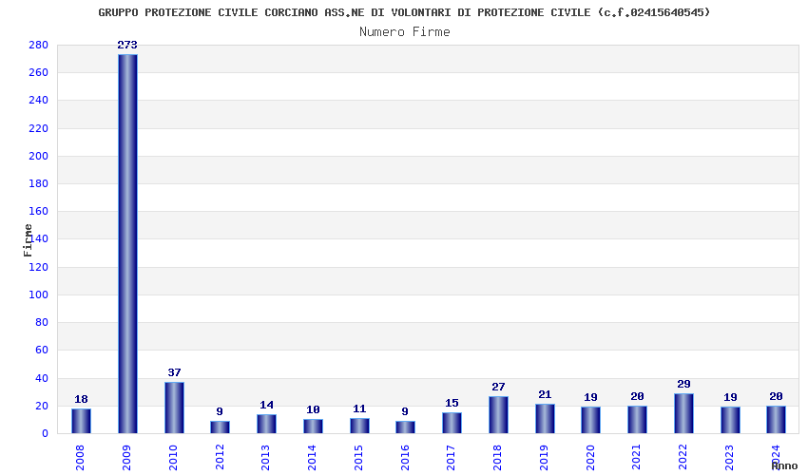This screenshot has width=808, height=475.
Task: Select the 2012 bar
Action: 220,427
